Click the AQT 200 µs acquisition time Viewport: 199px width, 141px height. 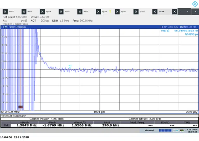pos(39,20)
